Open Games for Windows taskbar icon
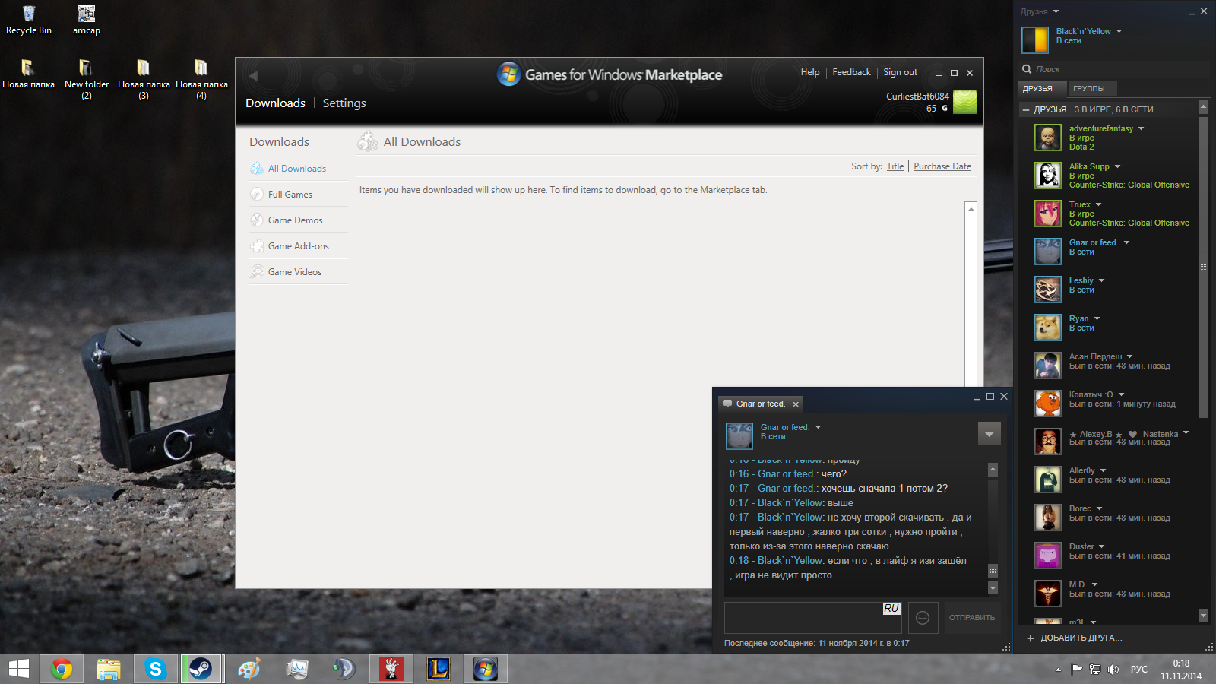Viewport: 1216px width, 684px height. coord(486,669)
